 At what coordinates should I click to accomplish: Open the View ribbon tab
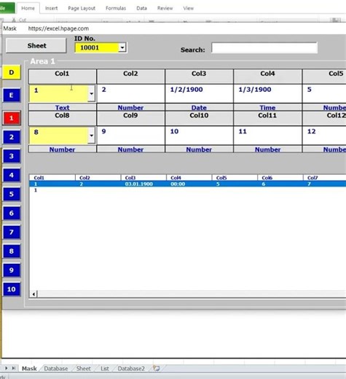pos(188,8)
